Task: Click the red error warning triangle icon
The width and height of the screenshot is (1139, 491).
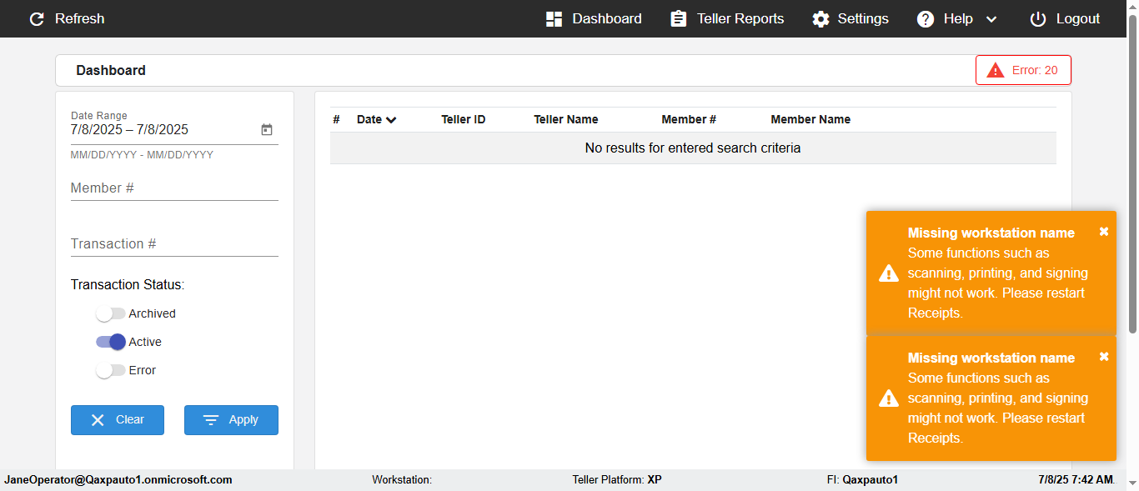Action: tap(996, 71)
